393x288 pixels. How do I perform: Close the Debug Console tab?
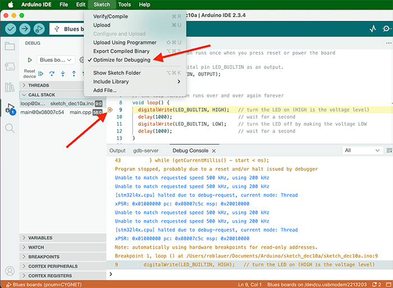pyautogui.click(x=214, y=151)
